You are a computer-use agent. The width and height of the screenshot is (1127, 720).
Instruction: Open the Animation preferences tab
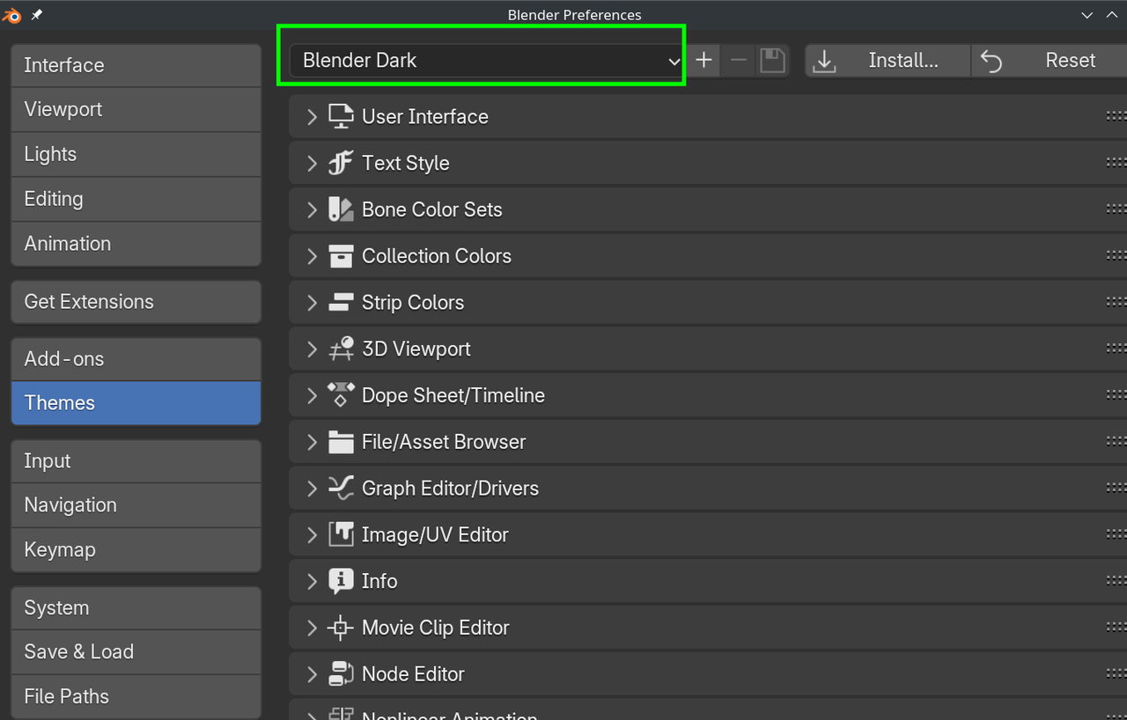tap(136, 244)
